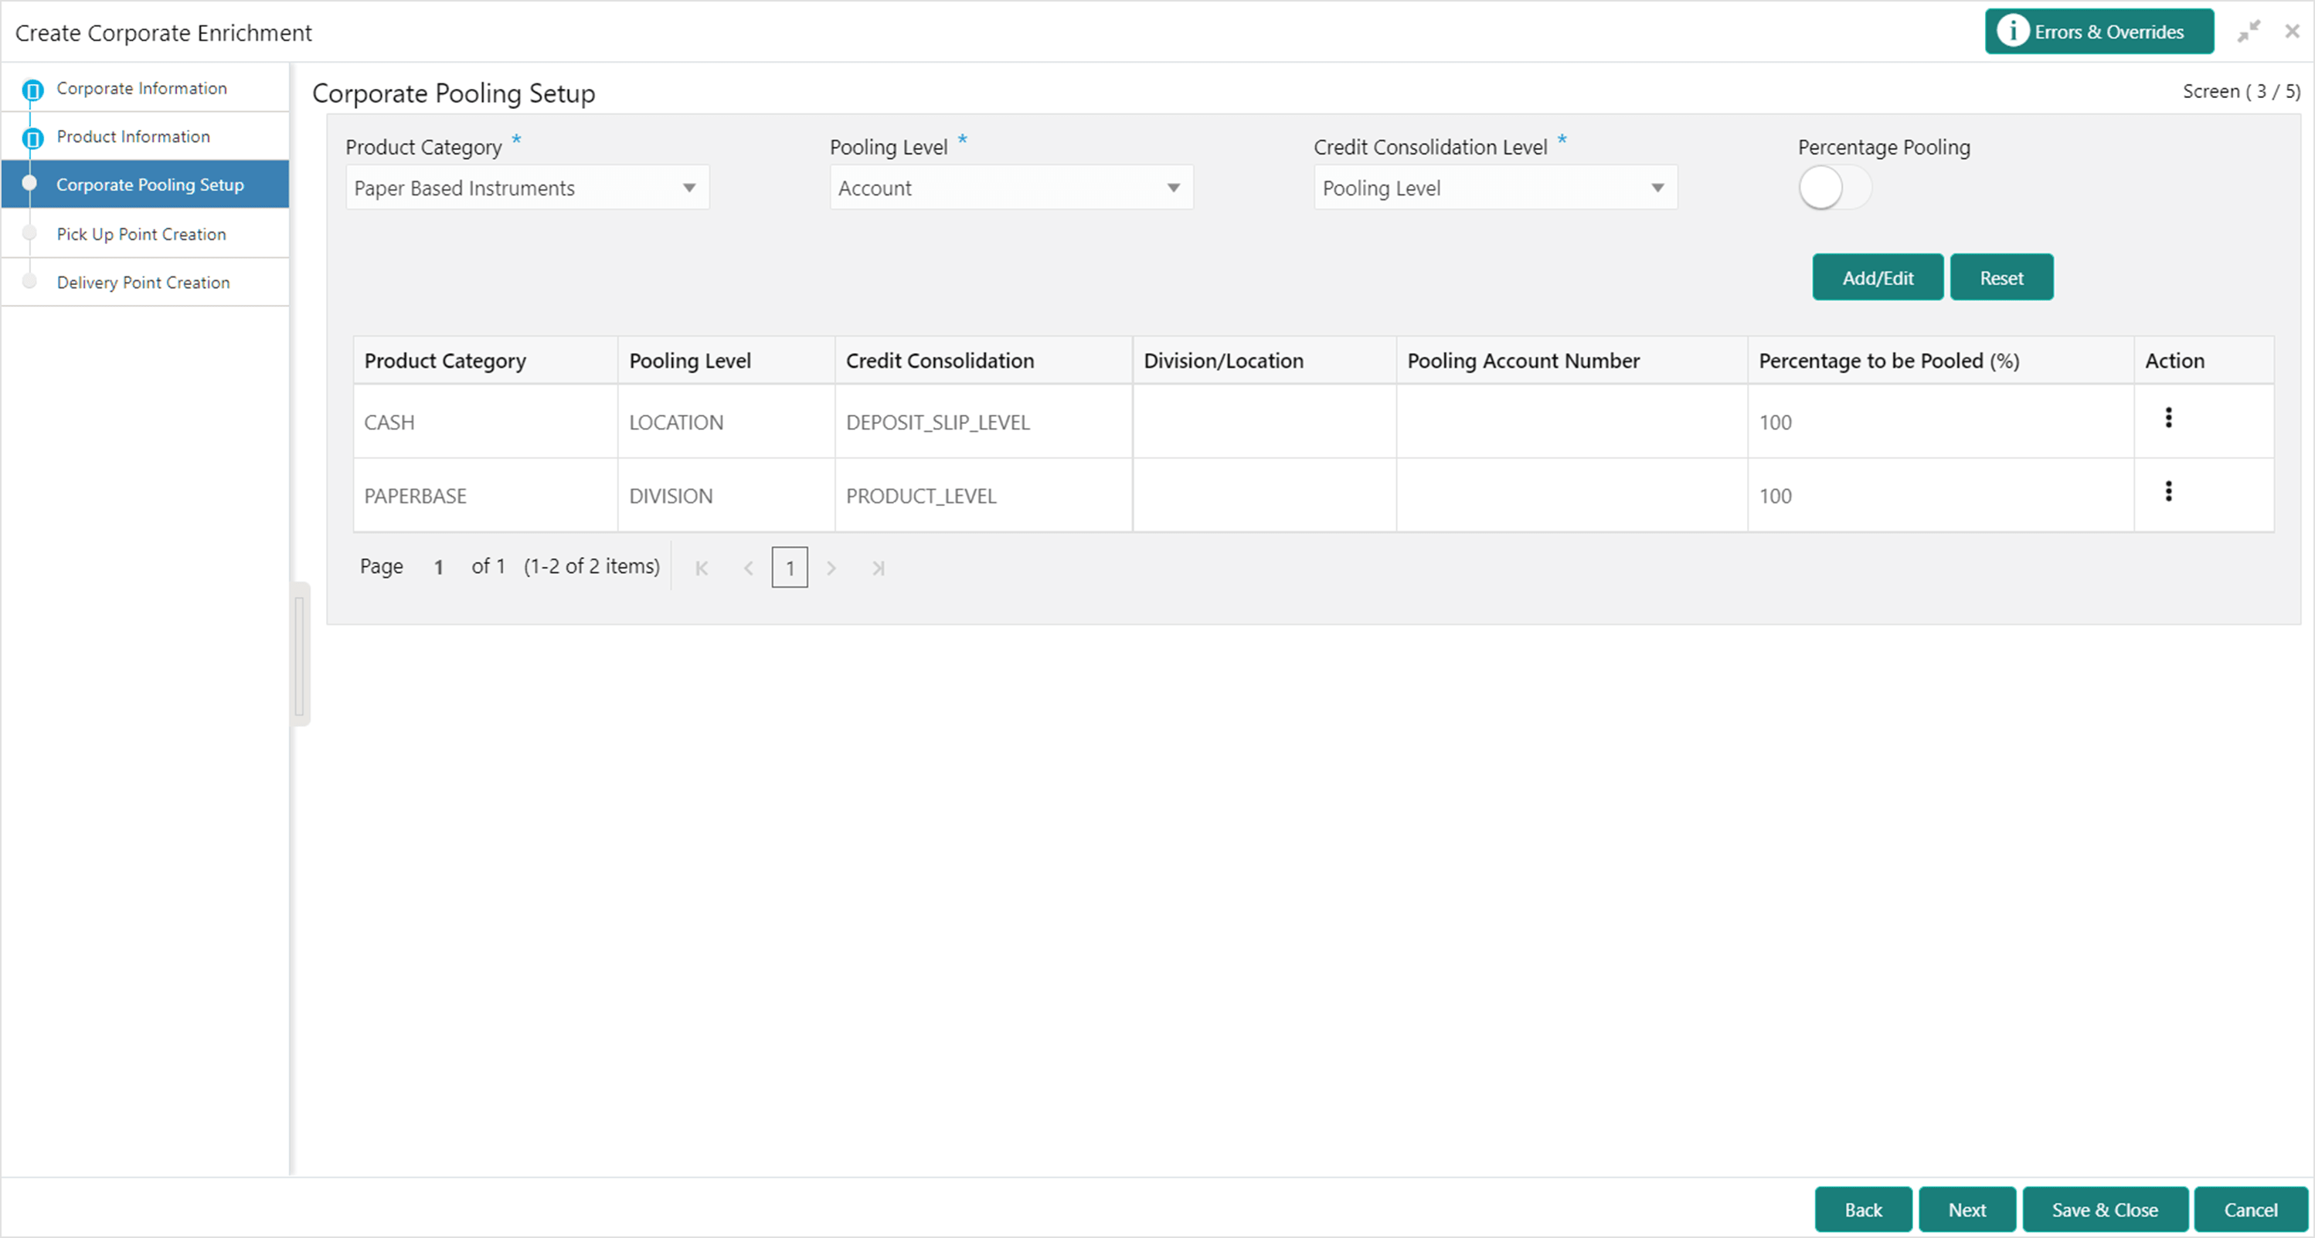
Task: Open the CASH row action menu
Action: pos(2167,418)
